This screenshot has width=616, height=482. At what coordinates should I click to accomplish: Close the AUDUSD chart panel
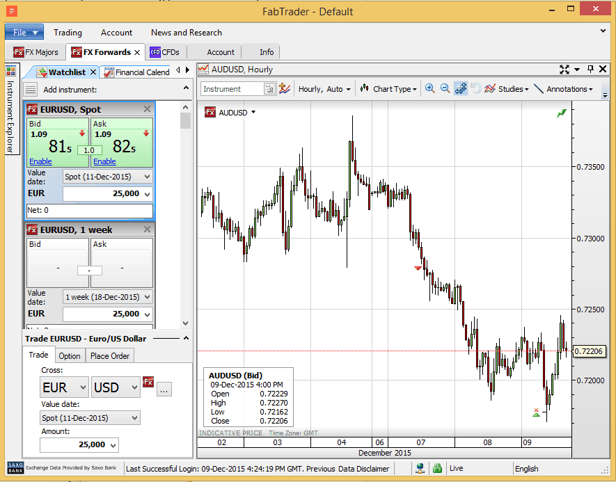tap(603, 69)
